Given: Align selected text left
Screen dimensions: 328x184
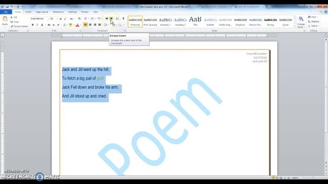Looking at the screenshot, I should [86, 25].
